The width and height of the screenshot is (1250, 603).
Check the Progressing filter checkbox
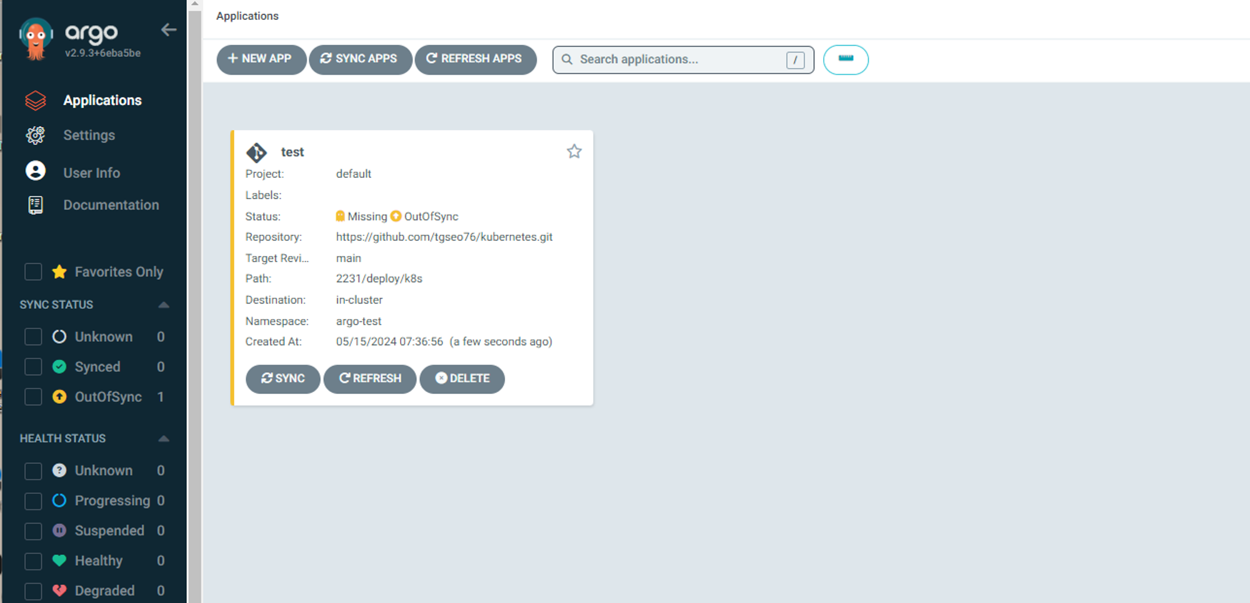(x=33, y=501)
